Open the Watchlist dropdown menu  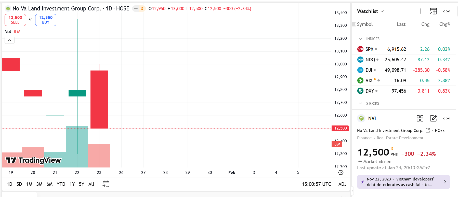click(x=370, y=11)
